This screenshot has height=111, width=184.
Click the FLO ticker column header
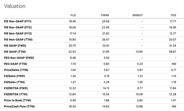73,15
